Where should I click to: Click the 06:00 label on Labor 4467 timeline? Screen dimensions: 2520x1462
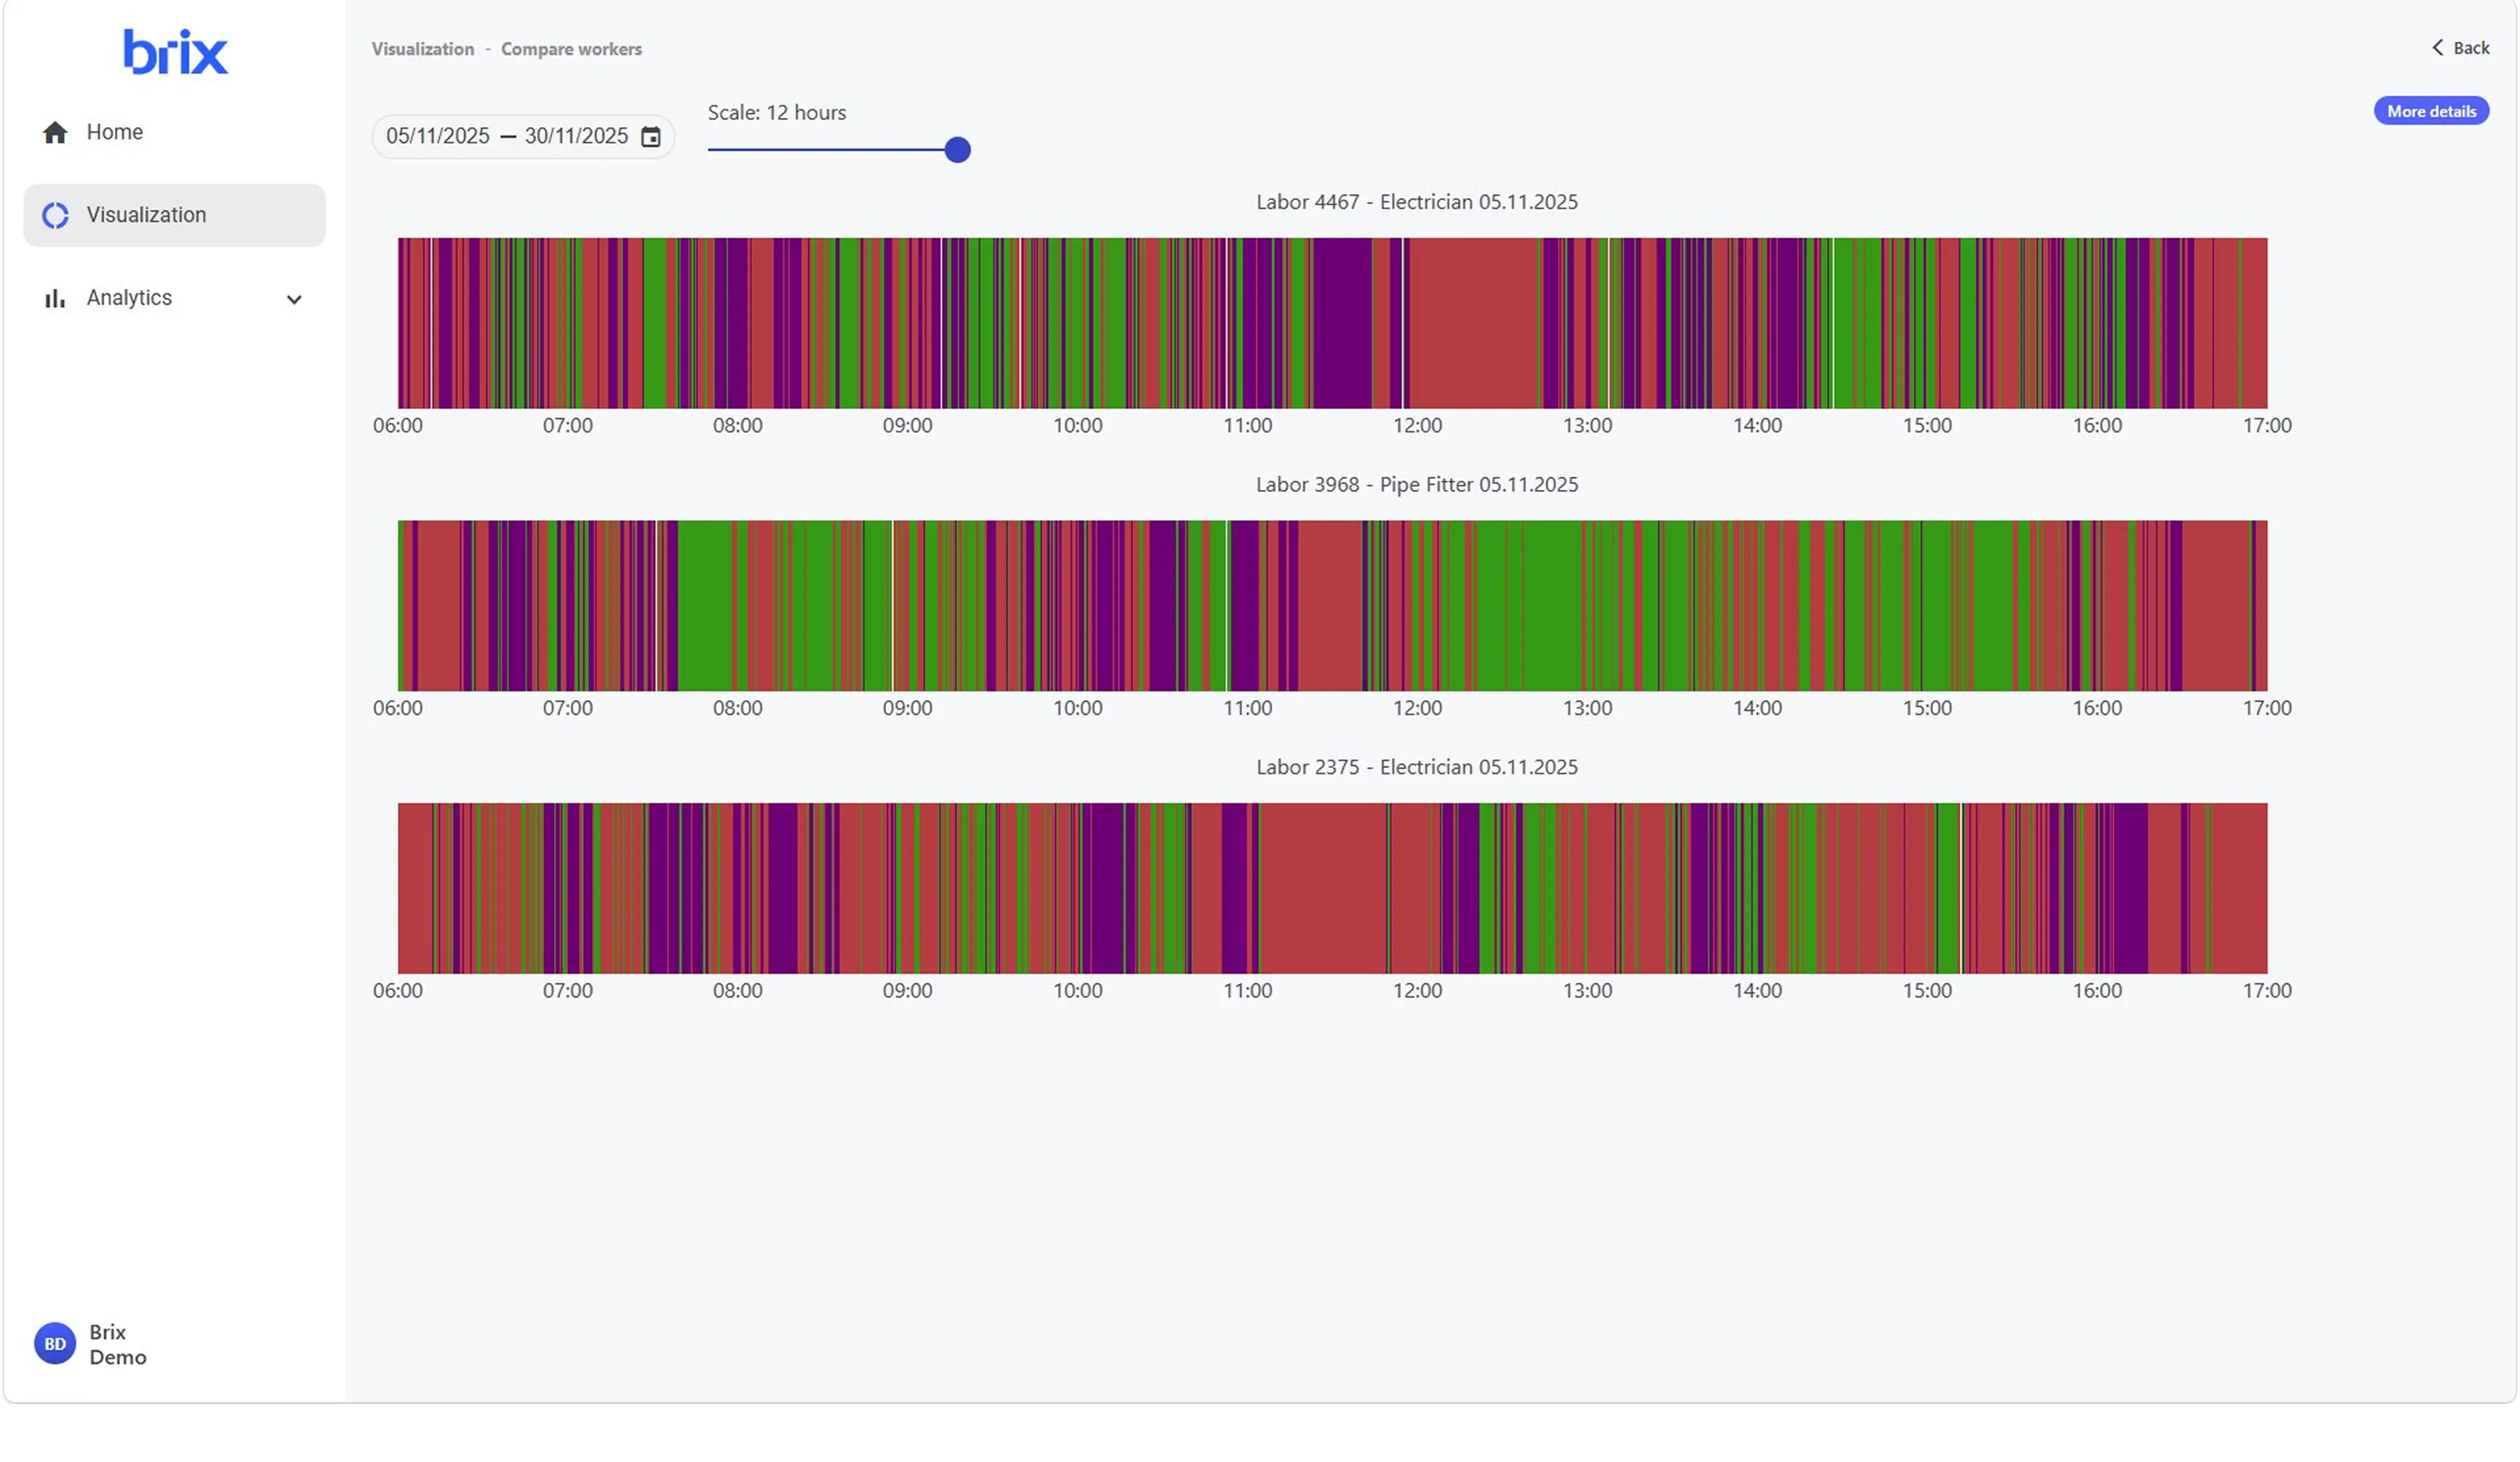pos(398,426)
